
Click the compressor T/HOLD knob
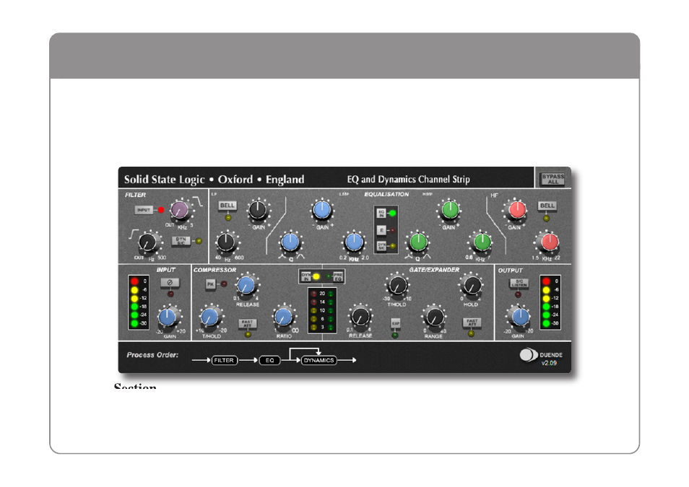click(210, 317)
